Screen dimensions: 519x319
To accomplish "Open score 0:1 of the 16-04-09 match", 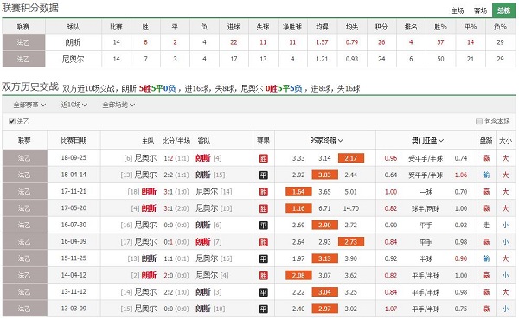I will click(168, 242).
